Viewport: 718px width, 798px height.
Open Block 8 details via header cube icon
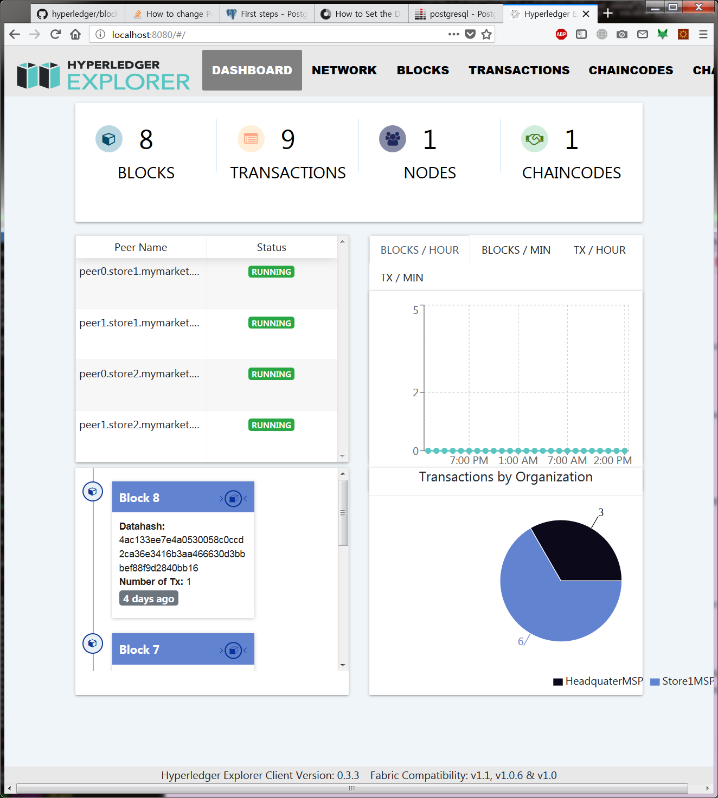(x=233, y=498)
